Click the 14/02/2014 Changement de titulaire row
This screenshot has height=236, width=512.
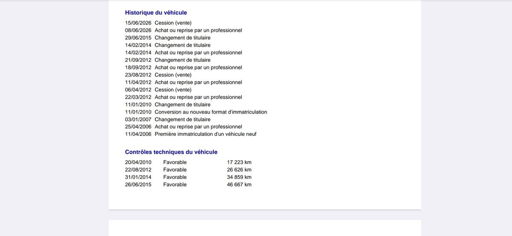pos(168,45)
